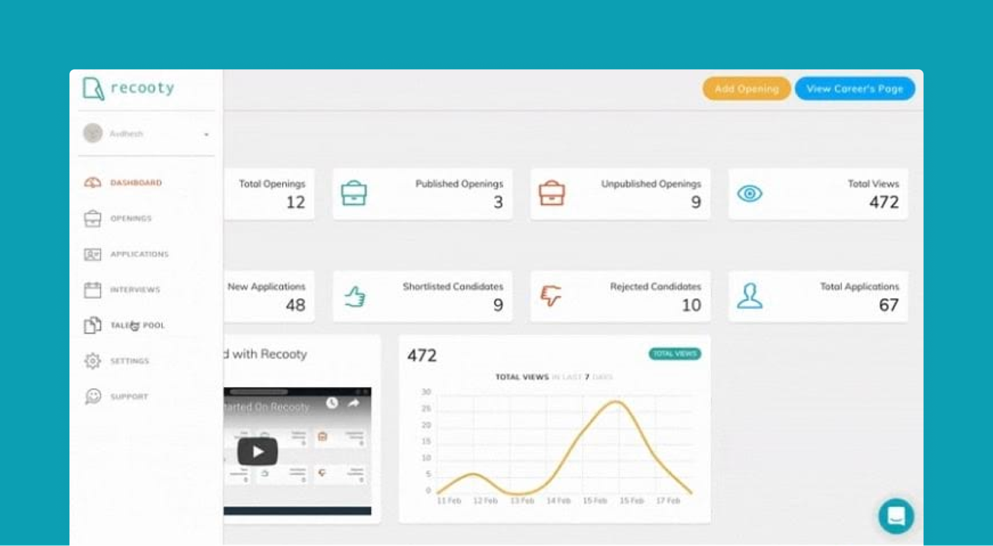The image size is (993, 546).
Task: Click the Total Applications person icon
Action: pos(750,296)
